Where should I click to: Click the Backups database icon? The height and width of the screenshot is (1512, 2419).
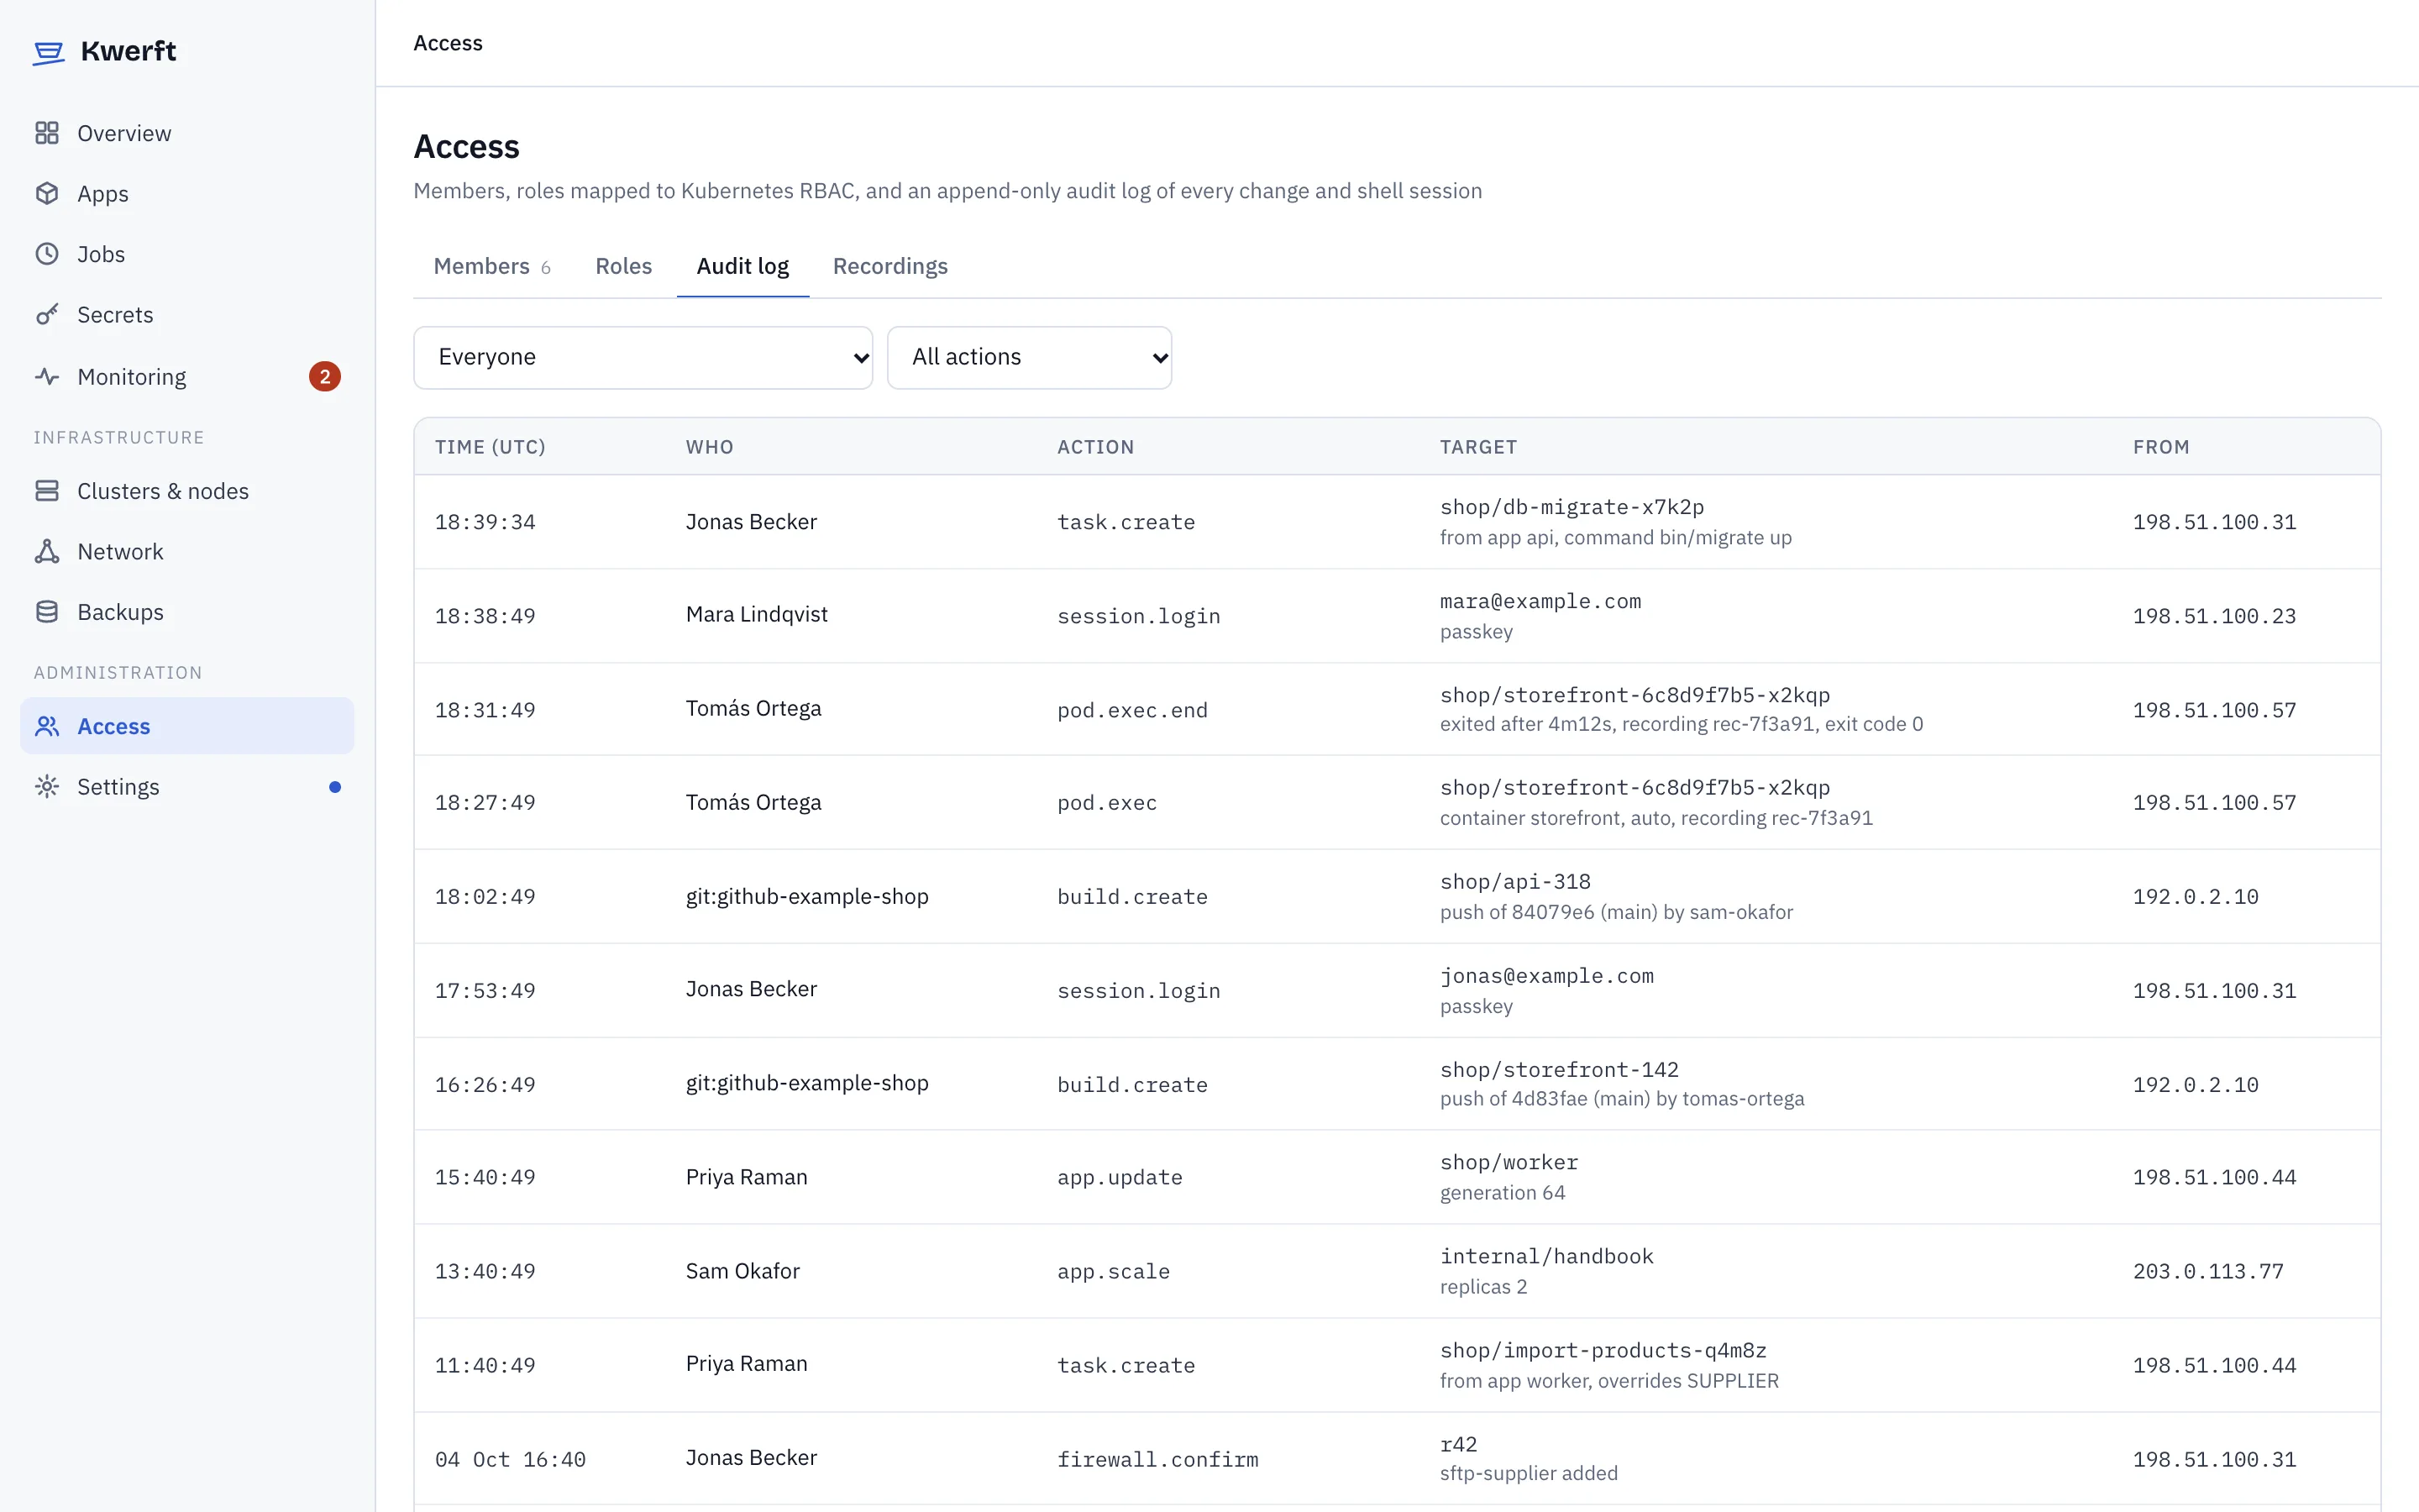point(47,612)
